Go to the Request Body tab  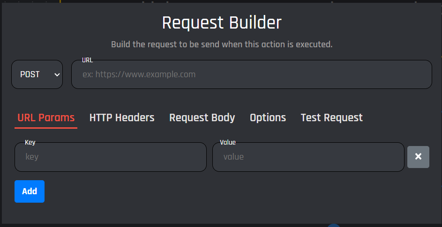click(x=202, y=117)
